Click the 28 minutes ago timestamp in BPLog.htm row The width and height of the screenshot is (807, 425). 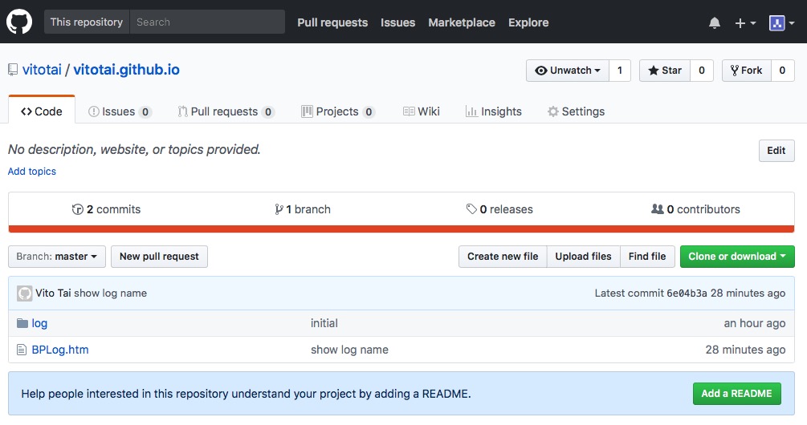pyautogui.click(x=745, y=350)
